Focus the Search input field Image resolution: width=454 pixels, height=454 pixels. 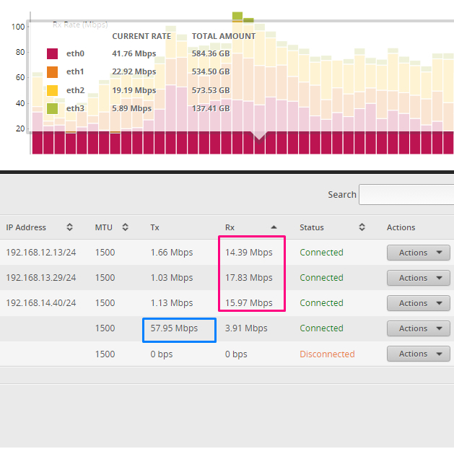tap(406, 194)
